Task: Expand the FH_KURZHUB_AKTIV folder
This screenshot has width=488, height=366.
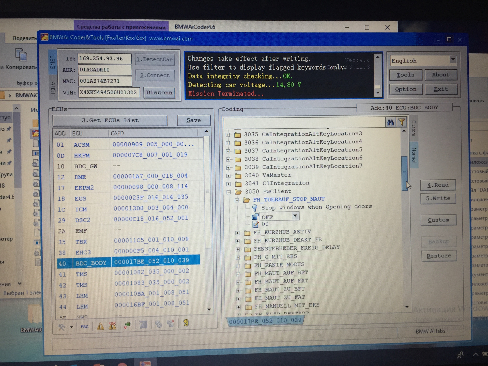Action: (x=237, y=233)
